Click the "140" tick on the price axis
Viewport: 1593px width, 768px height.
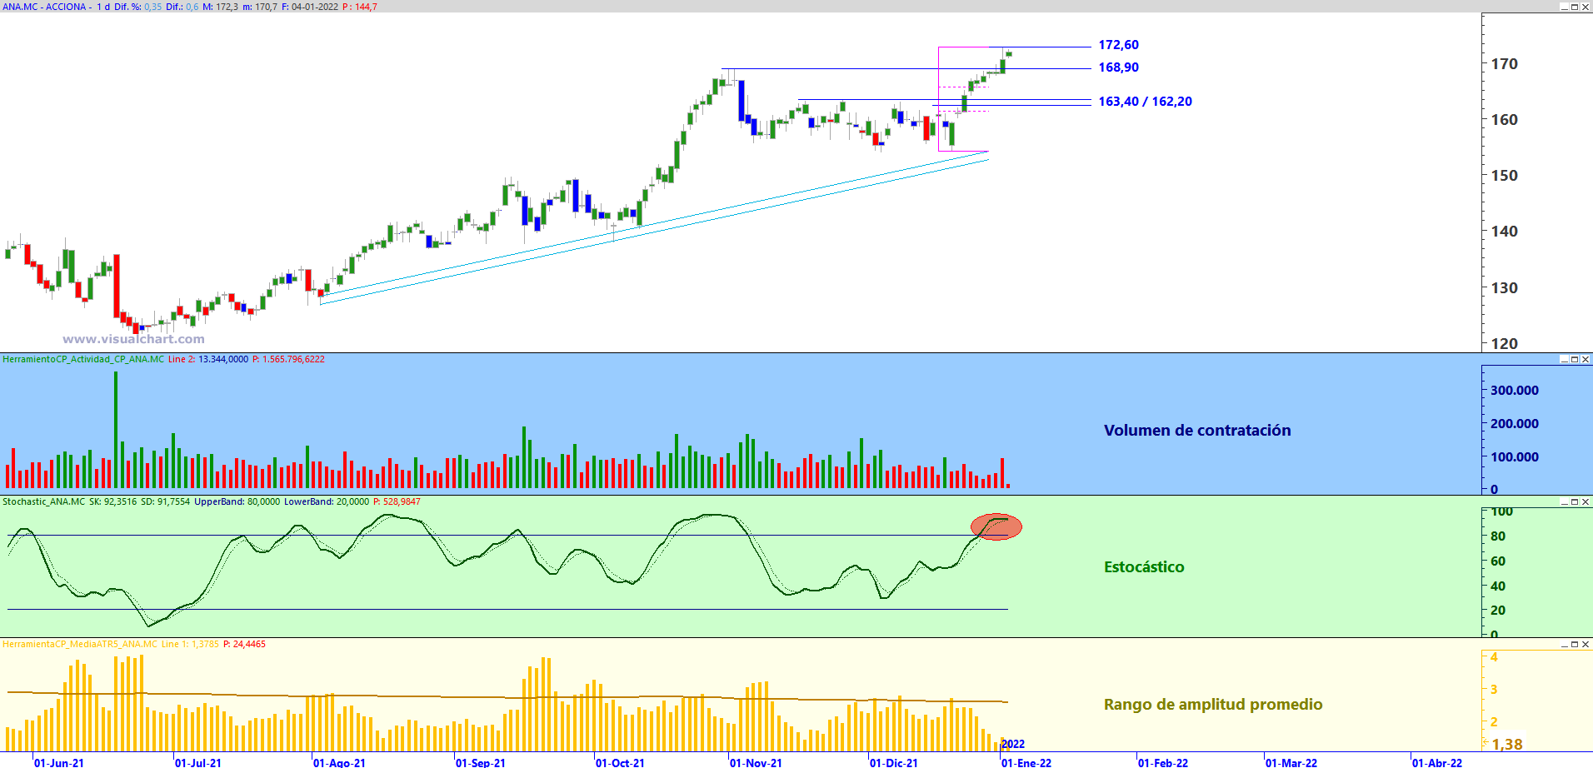coord(1504,232)
